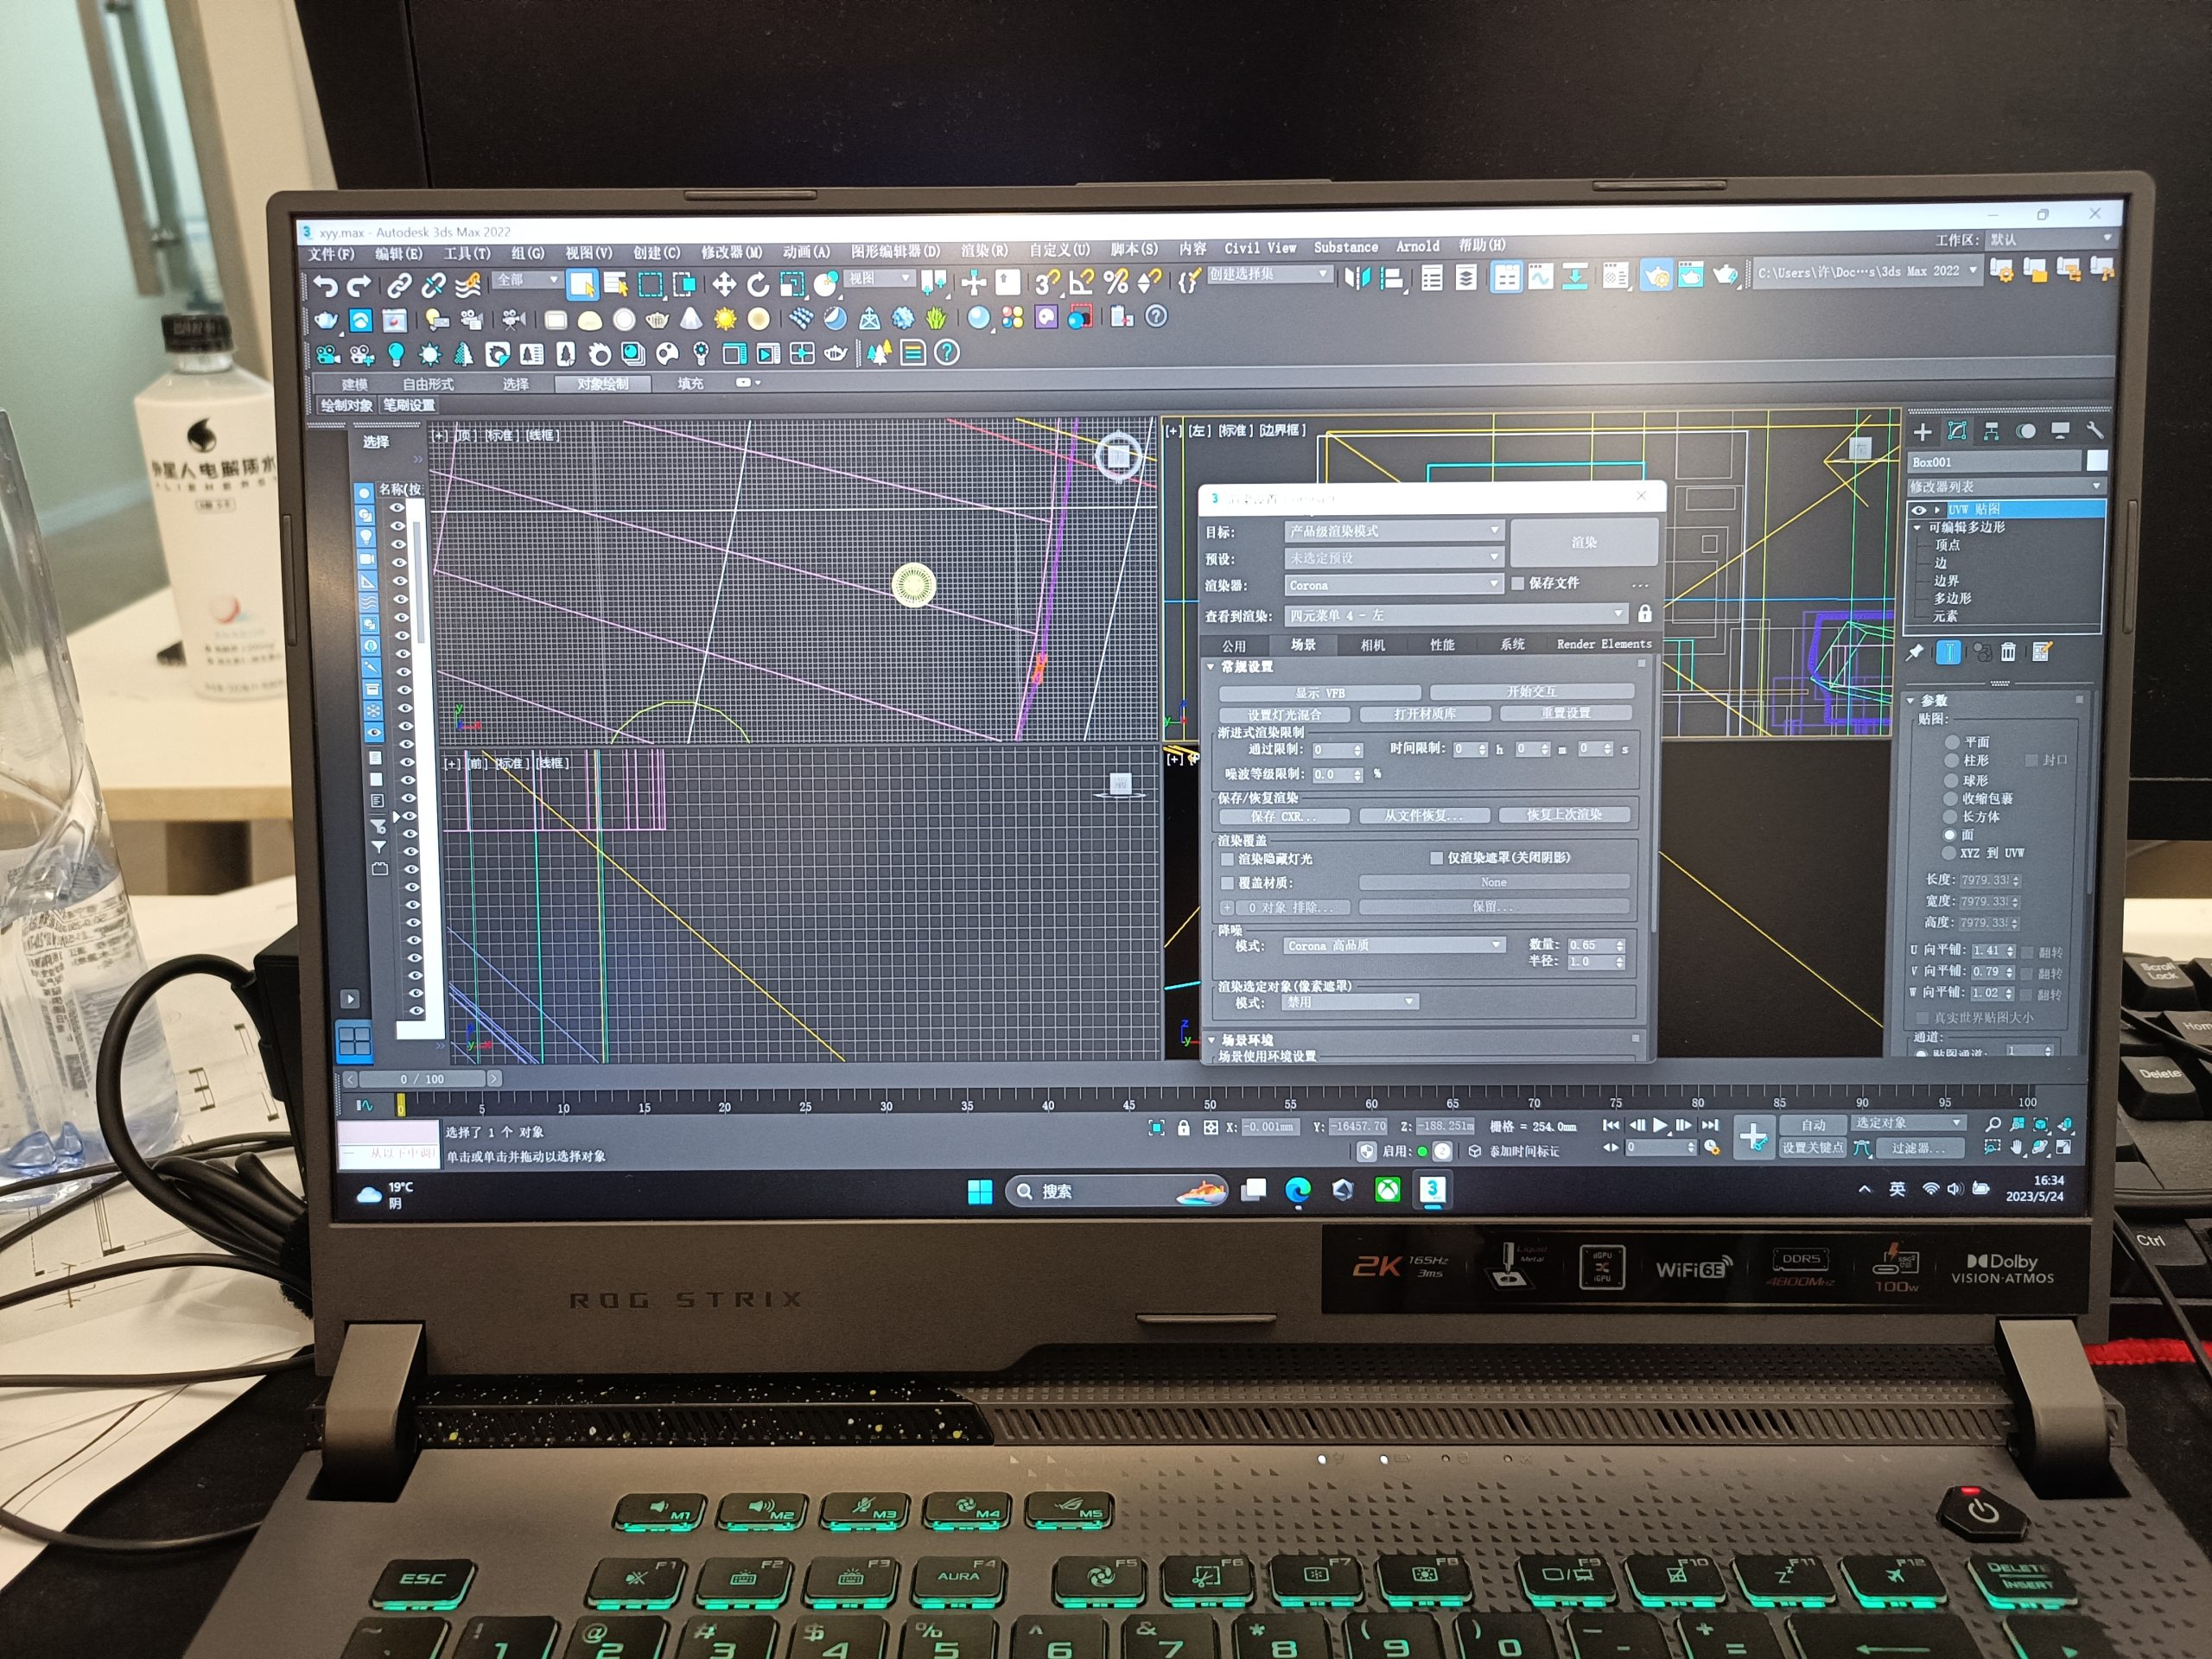This screenshot has width=2212, height=1659.
Task: Click the teapot icon in second toolbar row
Action: 326,321
